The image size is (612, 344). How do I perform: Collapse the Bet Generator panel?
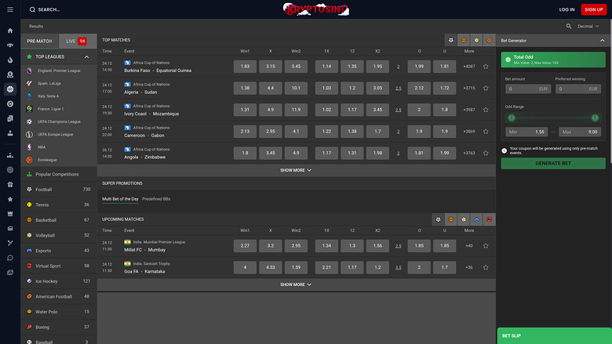(603, 41)
